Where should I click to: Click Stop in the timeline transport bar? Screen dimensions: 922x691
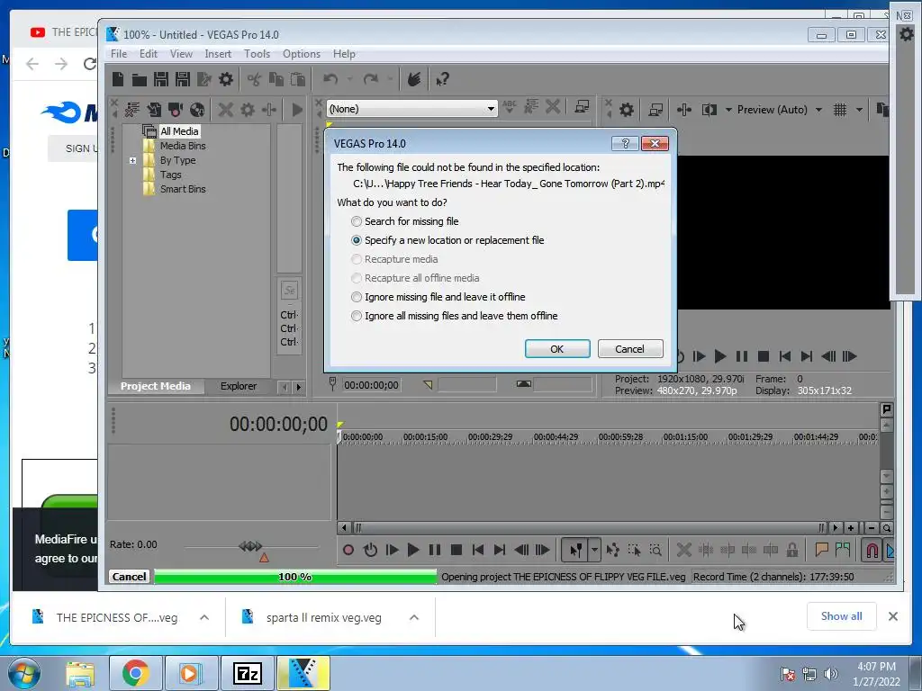[x=456, y=550]
